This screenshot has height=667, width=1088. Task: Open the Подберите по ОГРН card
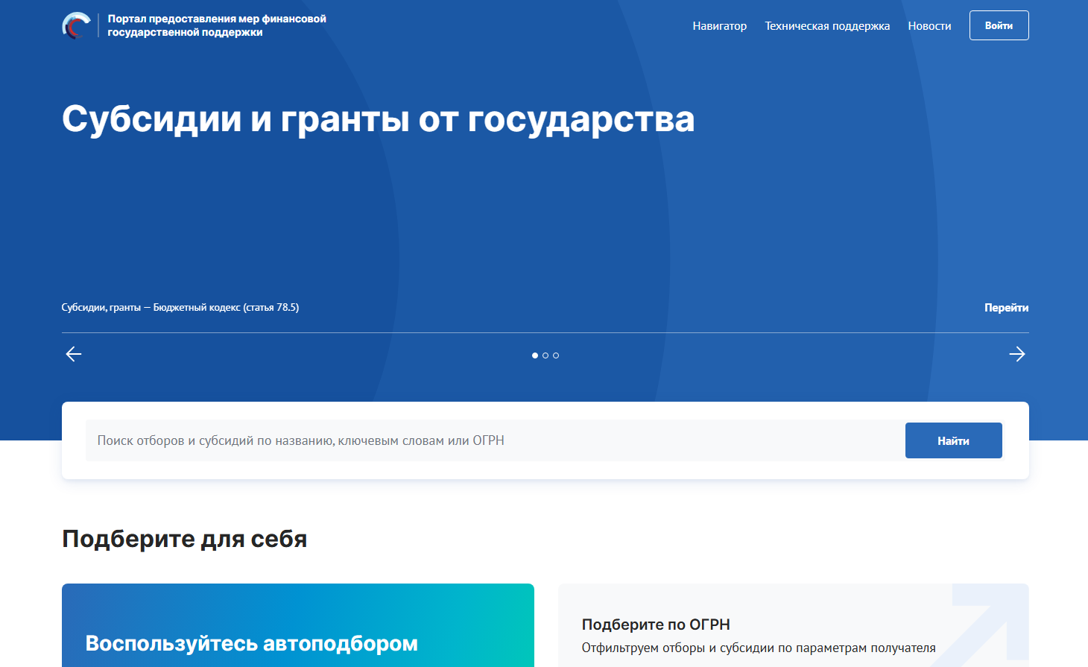point(794,625)
